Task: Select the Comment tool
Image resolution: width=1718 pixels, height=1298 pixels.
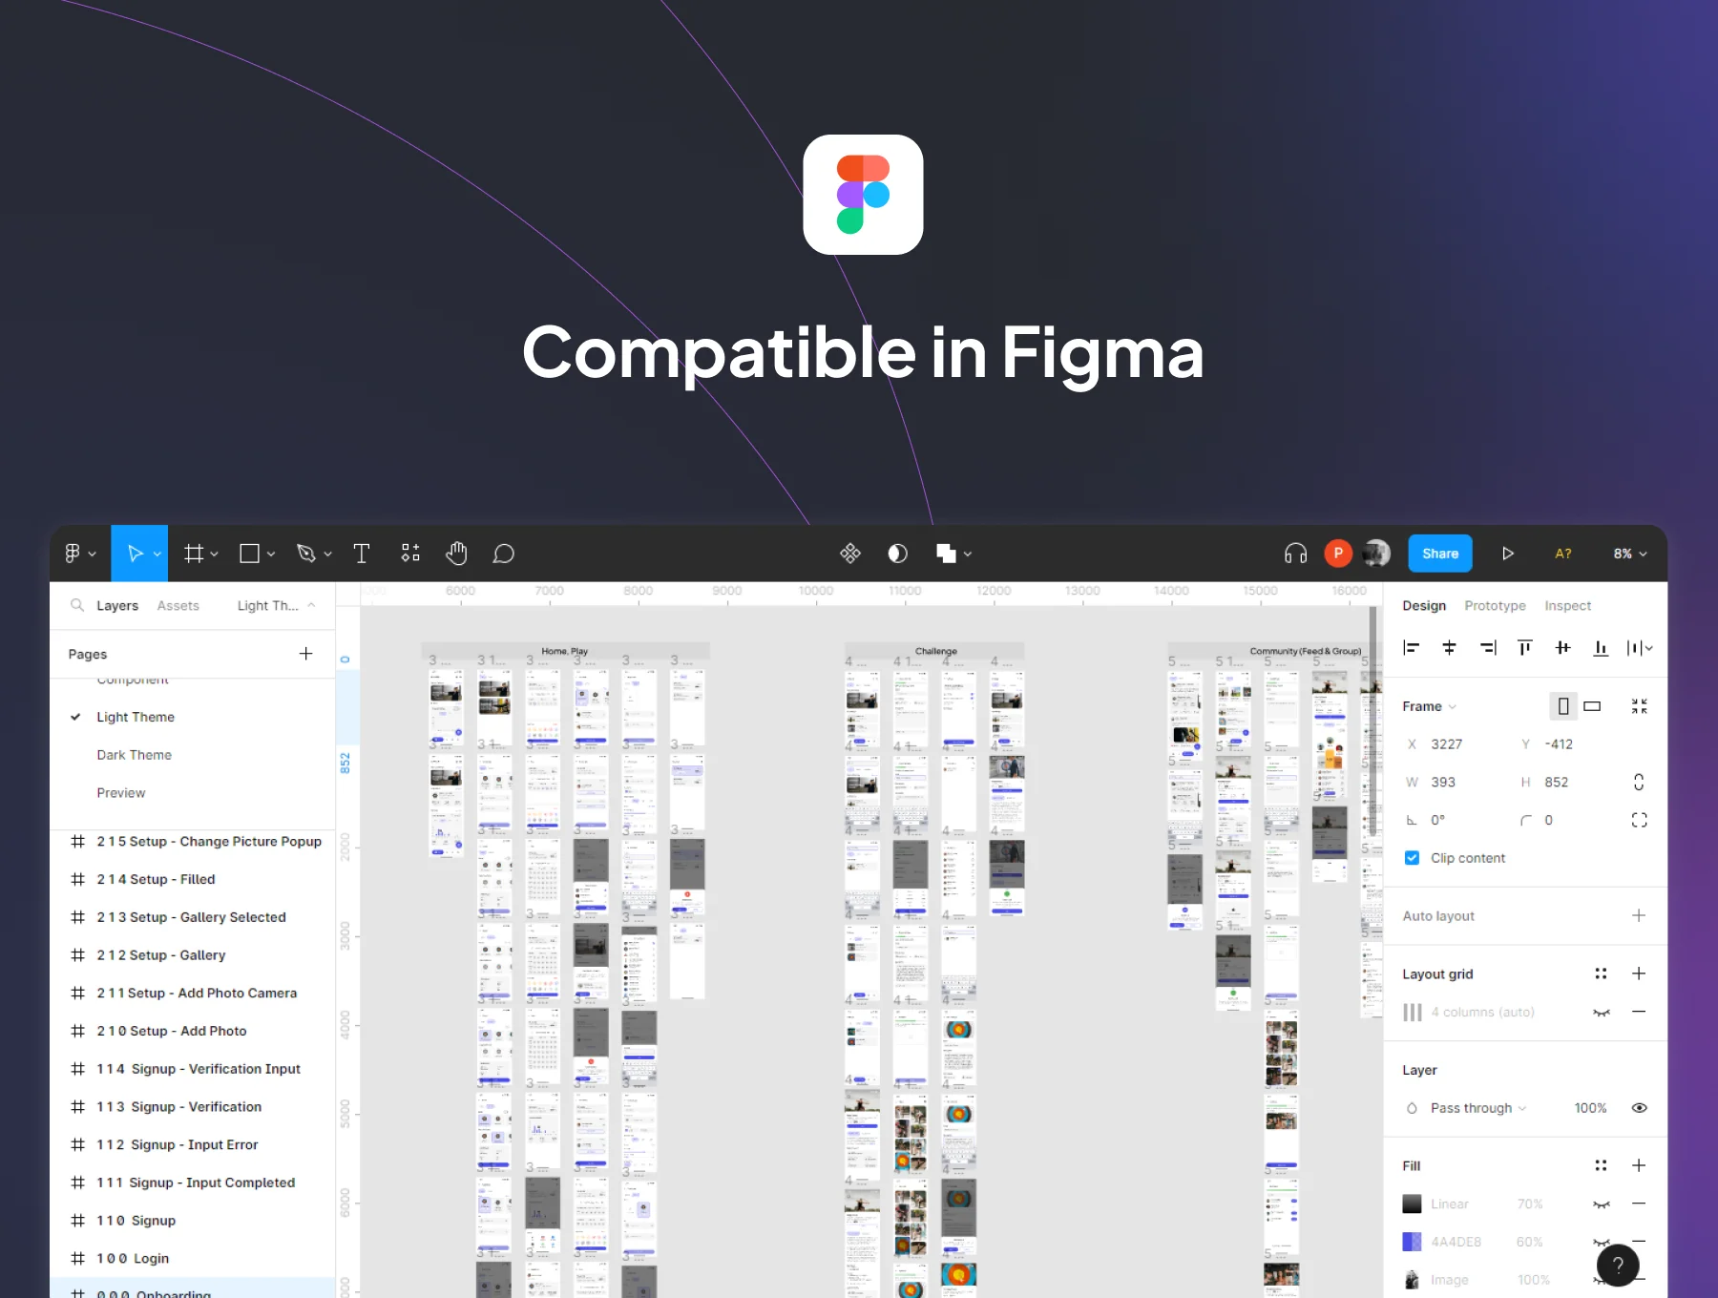Action: tap(503, 554)
